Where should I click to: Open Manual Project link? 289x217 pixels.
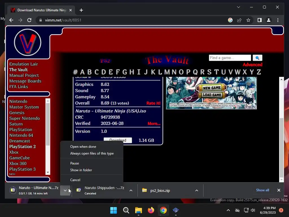click(x=24, y=75)
